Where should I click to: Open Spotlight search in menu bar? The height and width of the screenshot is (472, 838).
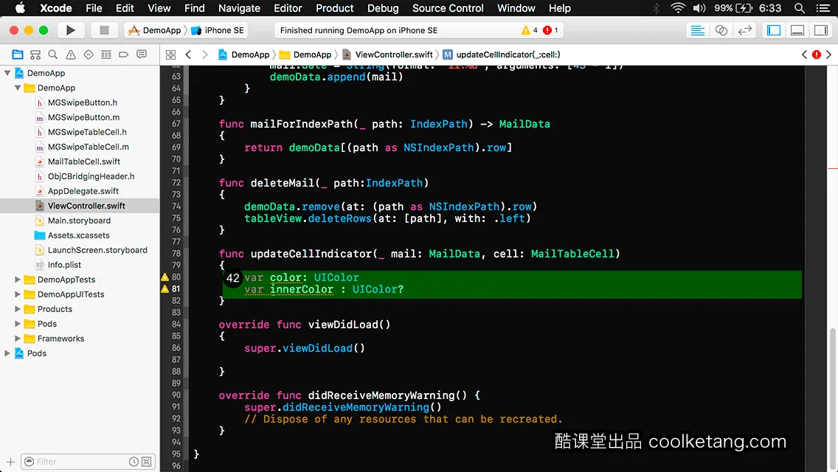point(800,8)
